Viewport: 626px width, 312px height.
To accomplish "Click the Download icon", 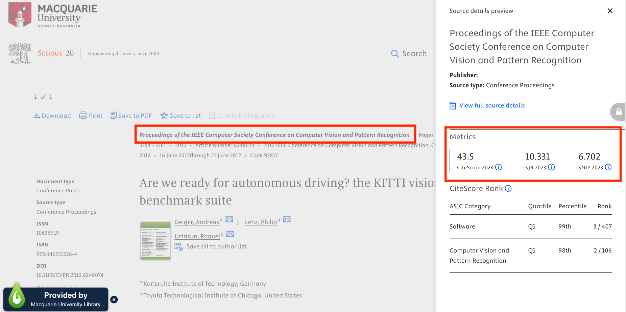I will click(x=37, y=115).
